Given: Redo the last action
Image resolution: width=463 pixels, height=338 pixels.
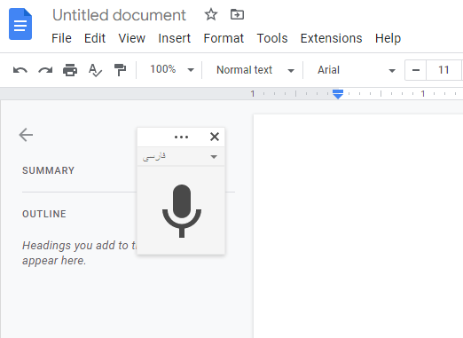Looking at the screenshot, I should [45, 70].
